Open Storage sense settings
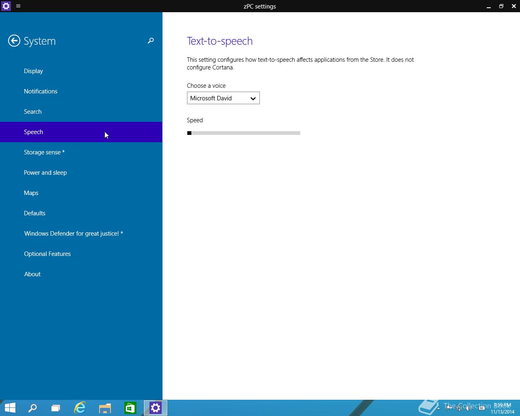 point(81,152)
